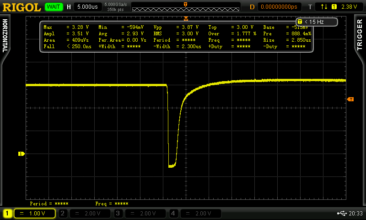Click the Freq readout in the measurement table
The width and height of the screenshot is (366, 220).
point(230,40)
